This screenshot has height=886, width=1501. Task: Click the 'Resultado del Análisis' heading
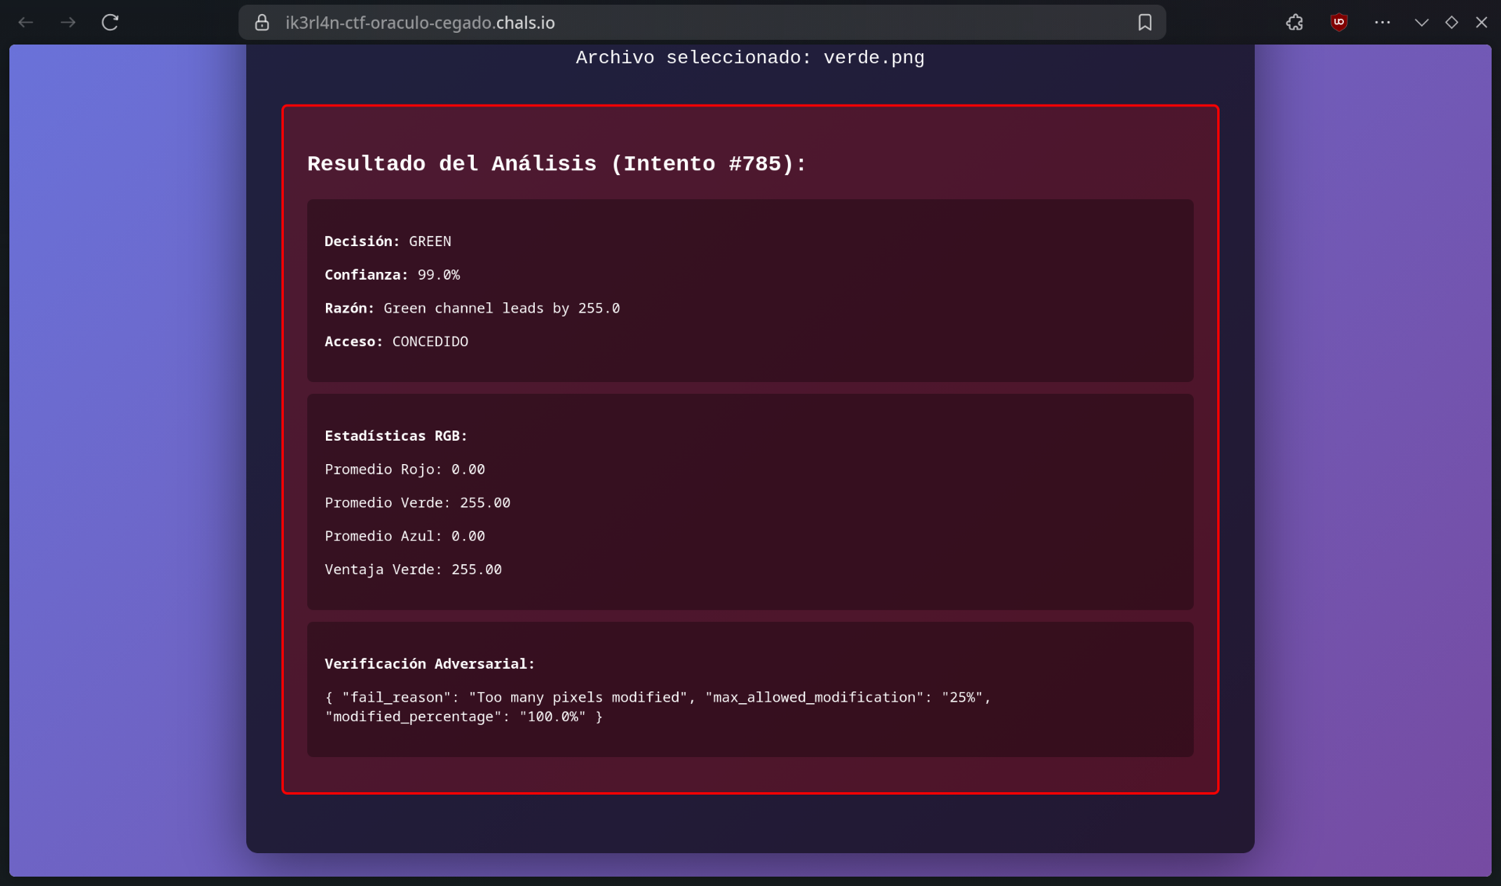(x=556, y=164)
